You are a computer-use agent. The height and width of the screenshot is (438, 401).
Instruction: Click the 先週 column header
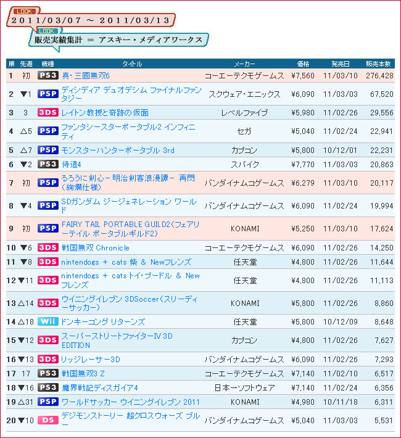pos(26,64)
